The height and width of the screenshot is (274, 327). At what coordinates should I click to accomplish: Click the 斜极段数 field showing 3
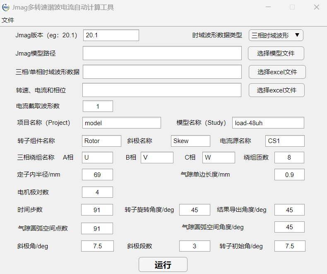pos(195,246)
